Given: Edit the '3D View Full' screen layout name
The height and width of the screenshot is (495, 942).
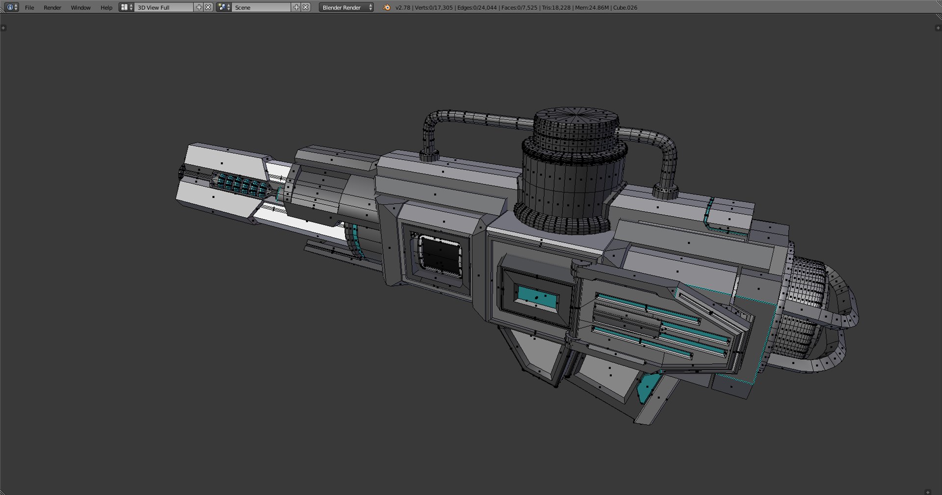Looking at the screenshot, I should [x=164, y=7].
